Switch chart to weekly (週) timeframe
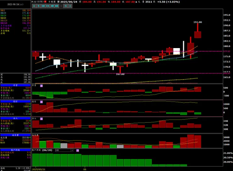The width and height of the screenshot is (233, 171). point(66,6)
